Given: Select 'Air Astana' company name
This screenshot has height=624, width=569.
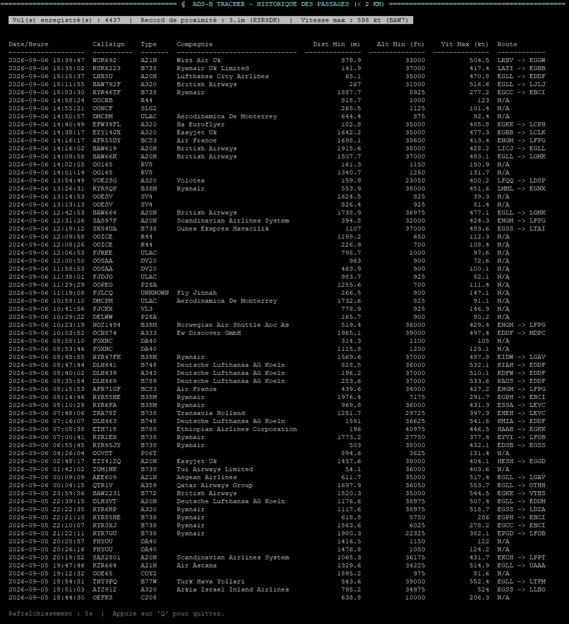Looking at the screenshot, I should 197,565.
